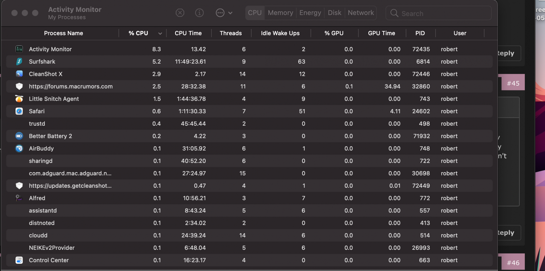Select the assistantd process name
This screenshot has width=545, height=271.
click(x=43, y=211)
